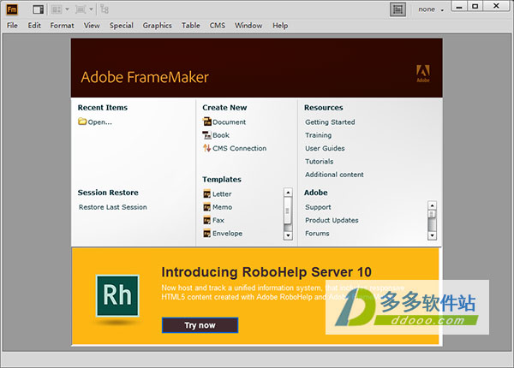The height and width of the screenshot is (368, 514).
Task: Toggle the panel layout icon in toolbar
Action: [38, 9]
